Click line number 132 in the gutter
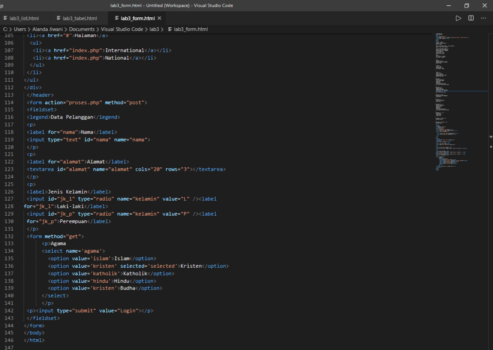This screenshot has height=350, width=493. click(x=9, y=236)
